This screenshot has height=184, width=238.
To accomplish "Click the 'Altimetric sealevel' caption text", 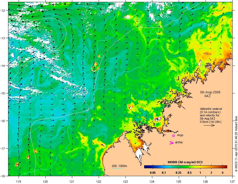I will tap(211, 109).
